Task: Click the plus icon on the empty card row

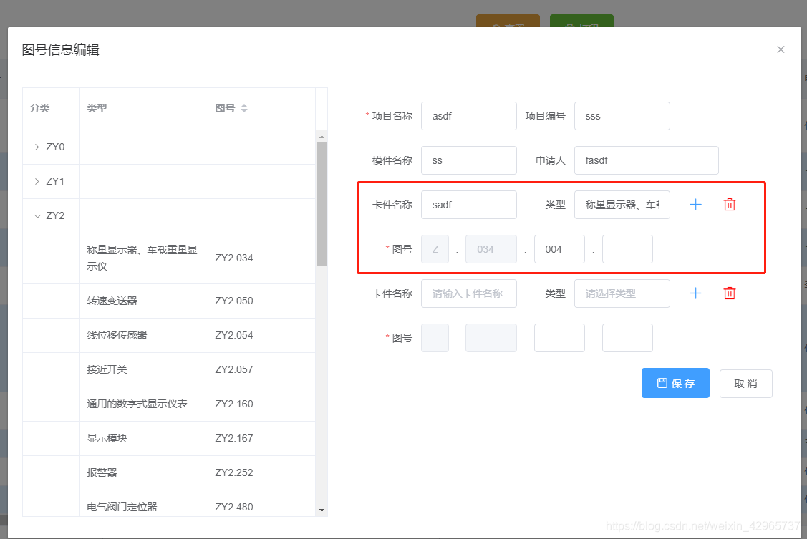Action: click(x=695, y=293)
